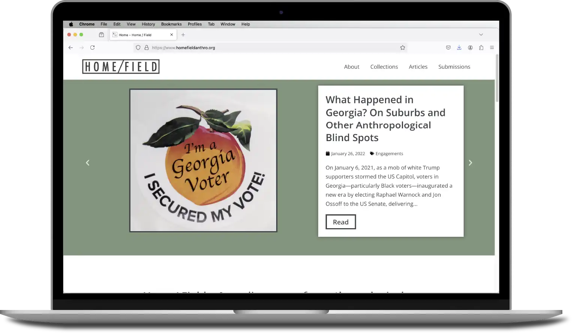Open a new tab with plus button

click(x=183, y=35)
